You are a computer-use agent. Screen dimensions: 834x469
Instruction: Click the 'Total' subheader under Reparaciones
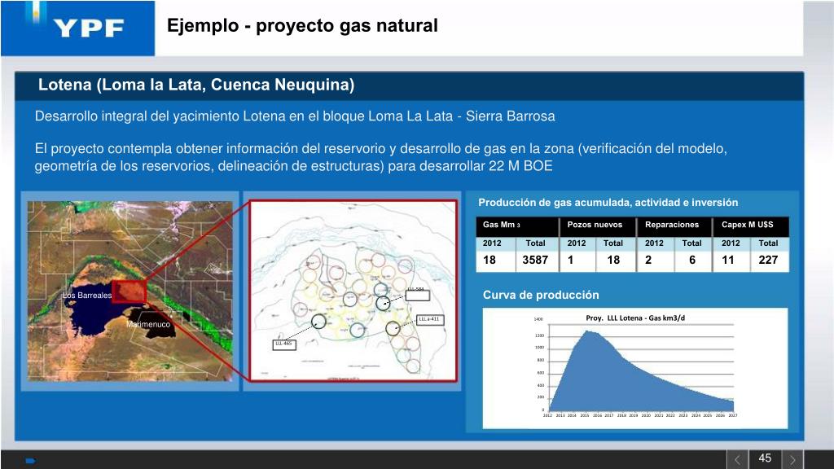pos(691,243)
